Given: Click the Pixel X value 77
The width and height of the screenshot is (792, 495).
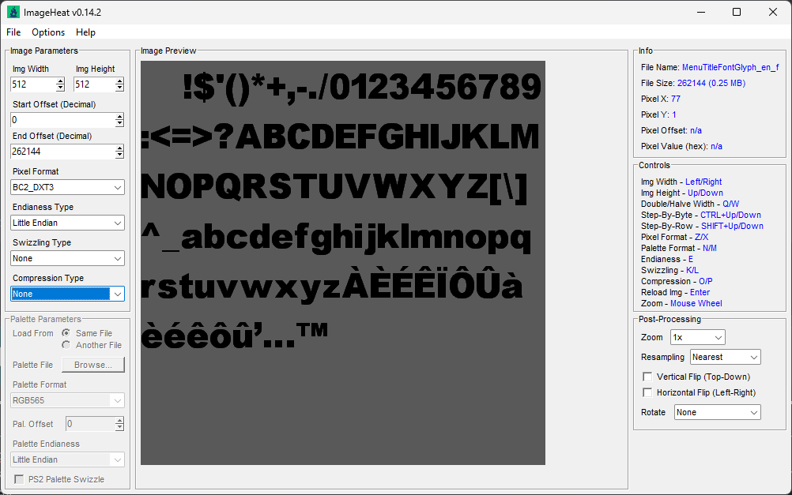Looking at the screenshot, I should [676, 99].
